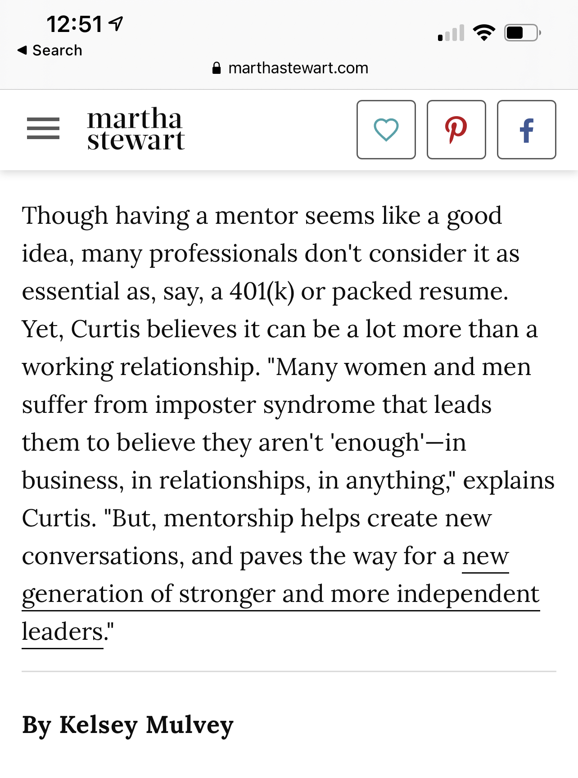578x778 pixels.
Task: Tap the back arrow to Search
Action: pos(22,50)
